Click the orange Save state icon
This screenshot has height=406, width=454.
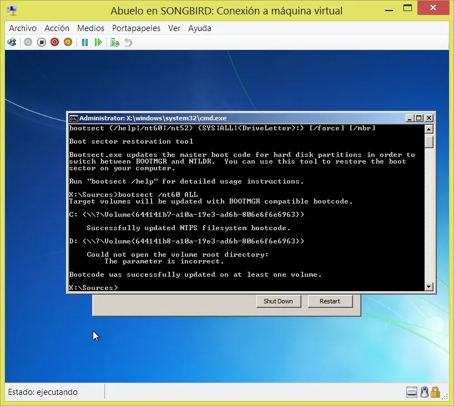point(68,42)
